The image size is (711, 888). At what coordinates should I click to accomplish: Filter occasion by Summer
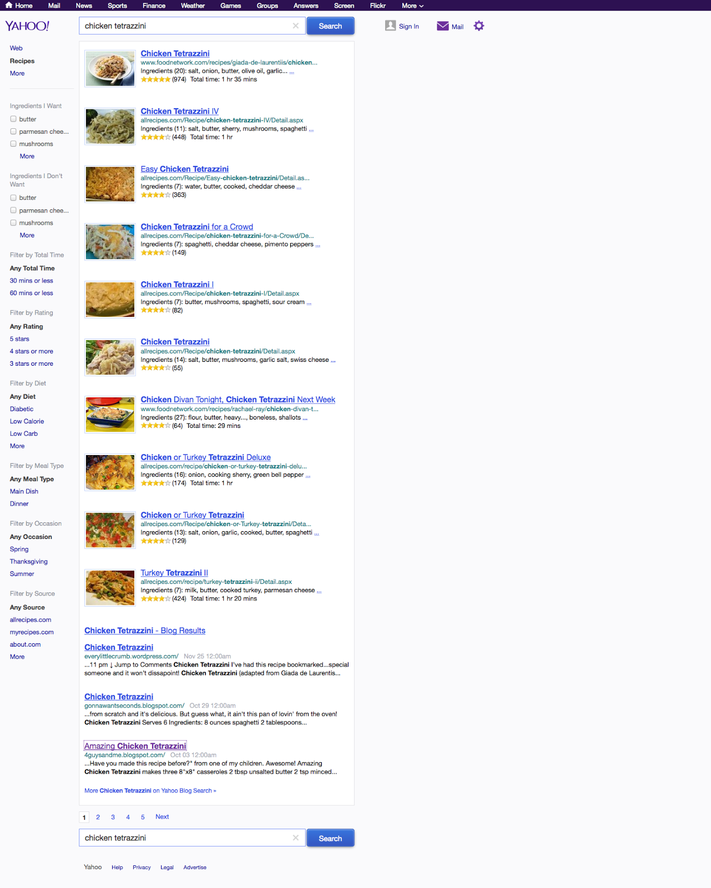click(22, 574)
